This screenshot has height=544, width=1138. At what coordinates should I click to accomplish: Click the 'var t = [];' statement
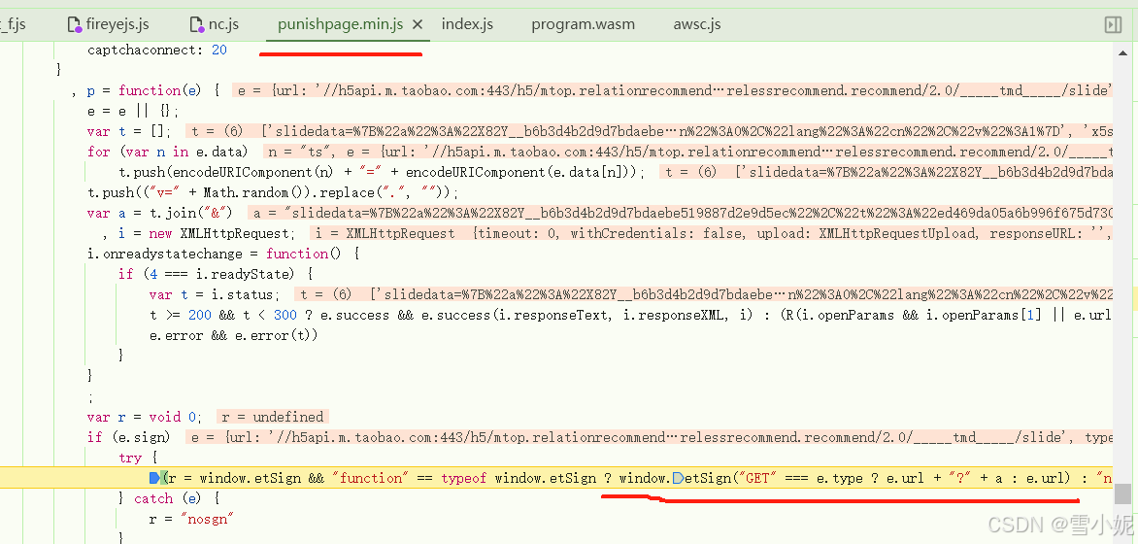tap(130, 131)
